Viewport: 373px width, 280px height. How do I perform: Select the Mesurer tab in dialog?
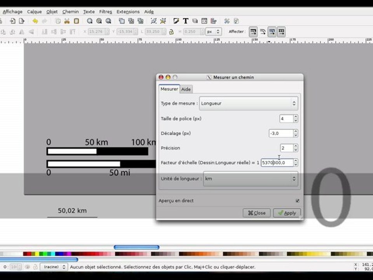169,89
